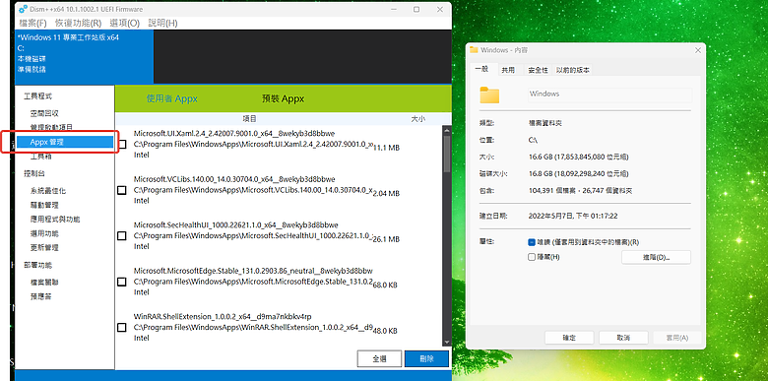
Task: Switch to 預裝 Appx tab
Action: [x=284, y=98]
